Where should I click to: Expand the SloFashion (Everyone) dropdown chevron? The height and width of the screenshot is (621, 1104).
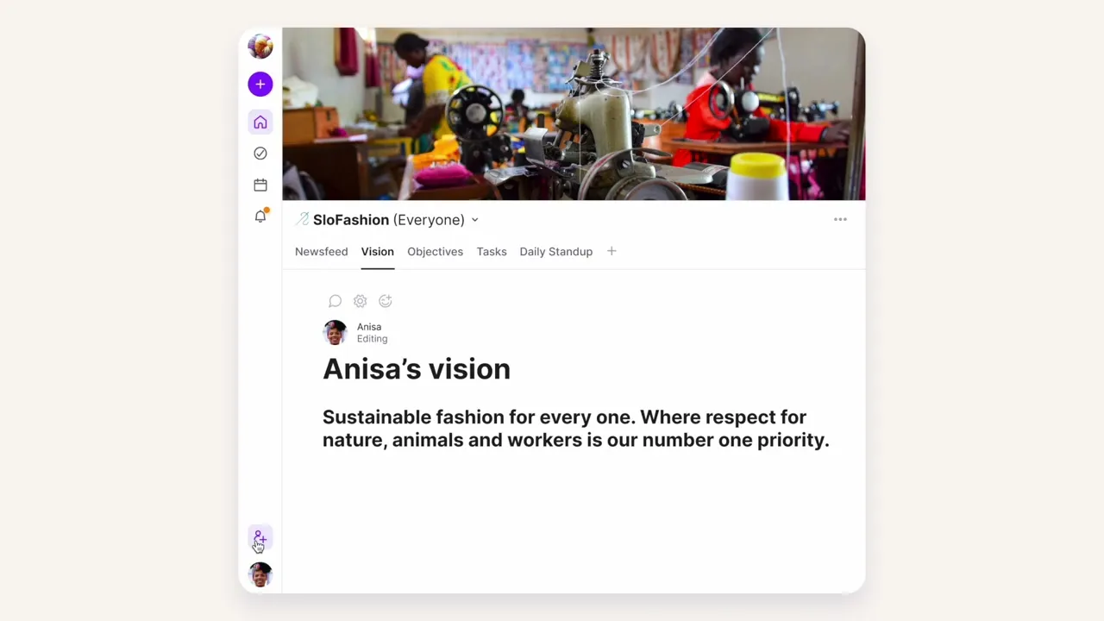pyautogui.click(x=474, y=220)
